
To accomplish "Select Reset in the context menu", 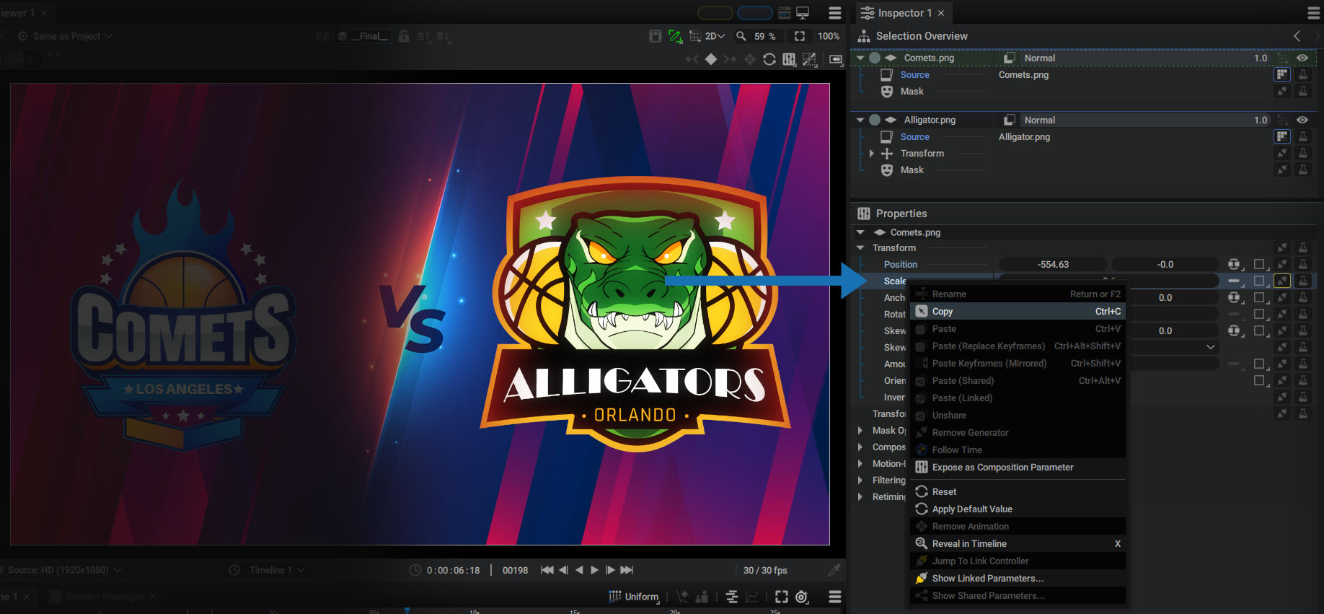I will [x=1018, y=492].
